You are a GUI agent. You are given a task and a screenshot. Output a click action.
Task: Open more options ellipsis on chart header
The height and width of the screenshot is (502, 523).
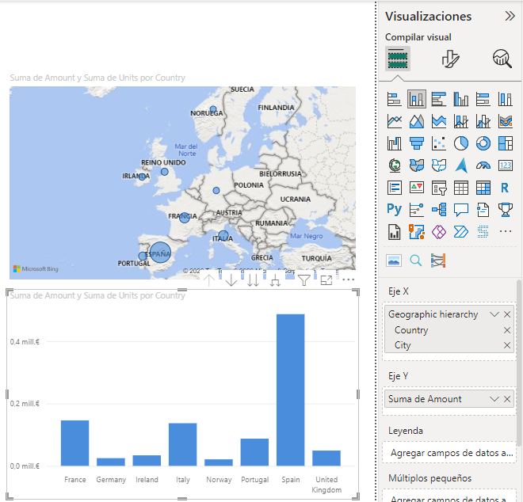pyautogui.click(x=349, y=280)
